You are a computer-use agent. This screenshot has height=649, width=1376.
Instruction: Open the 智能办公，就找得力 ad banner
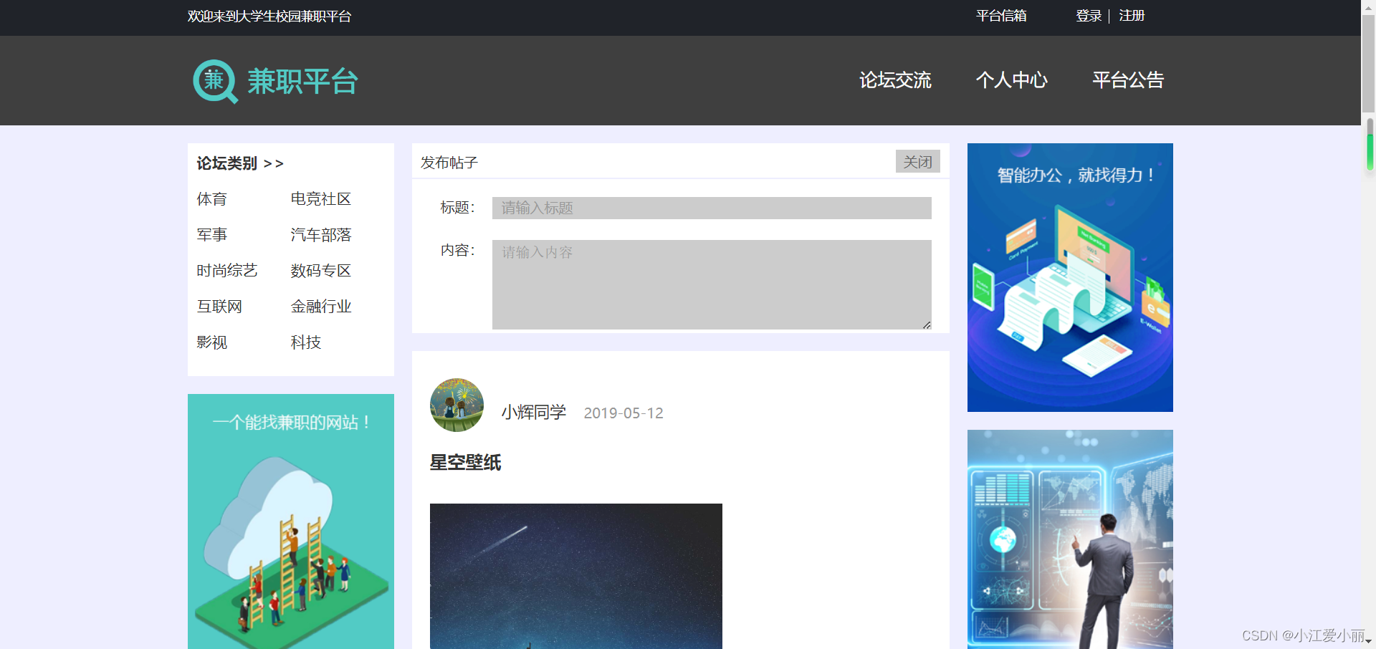click(1070, 277)
